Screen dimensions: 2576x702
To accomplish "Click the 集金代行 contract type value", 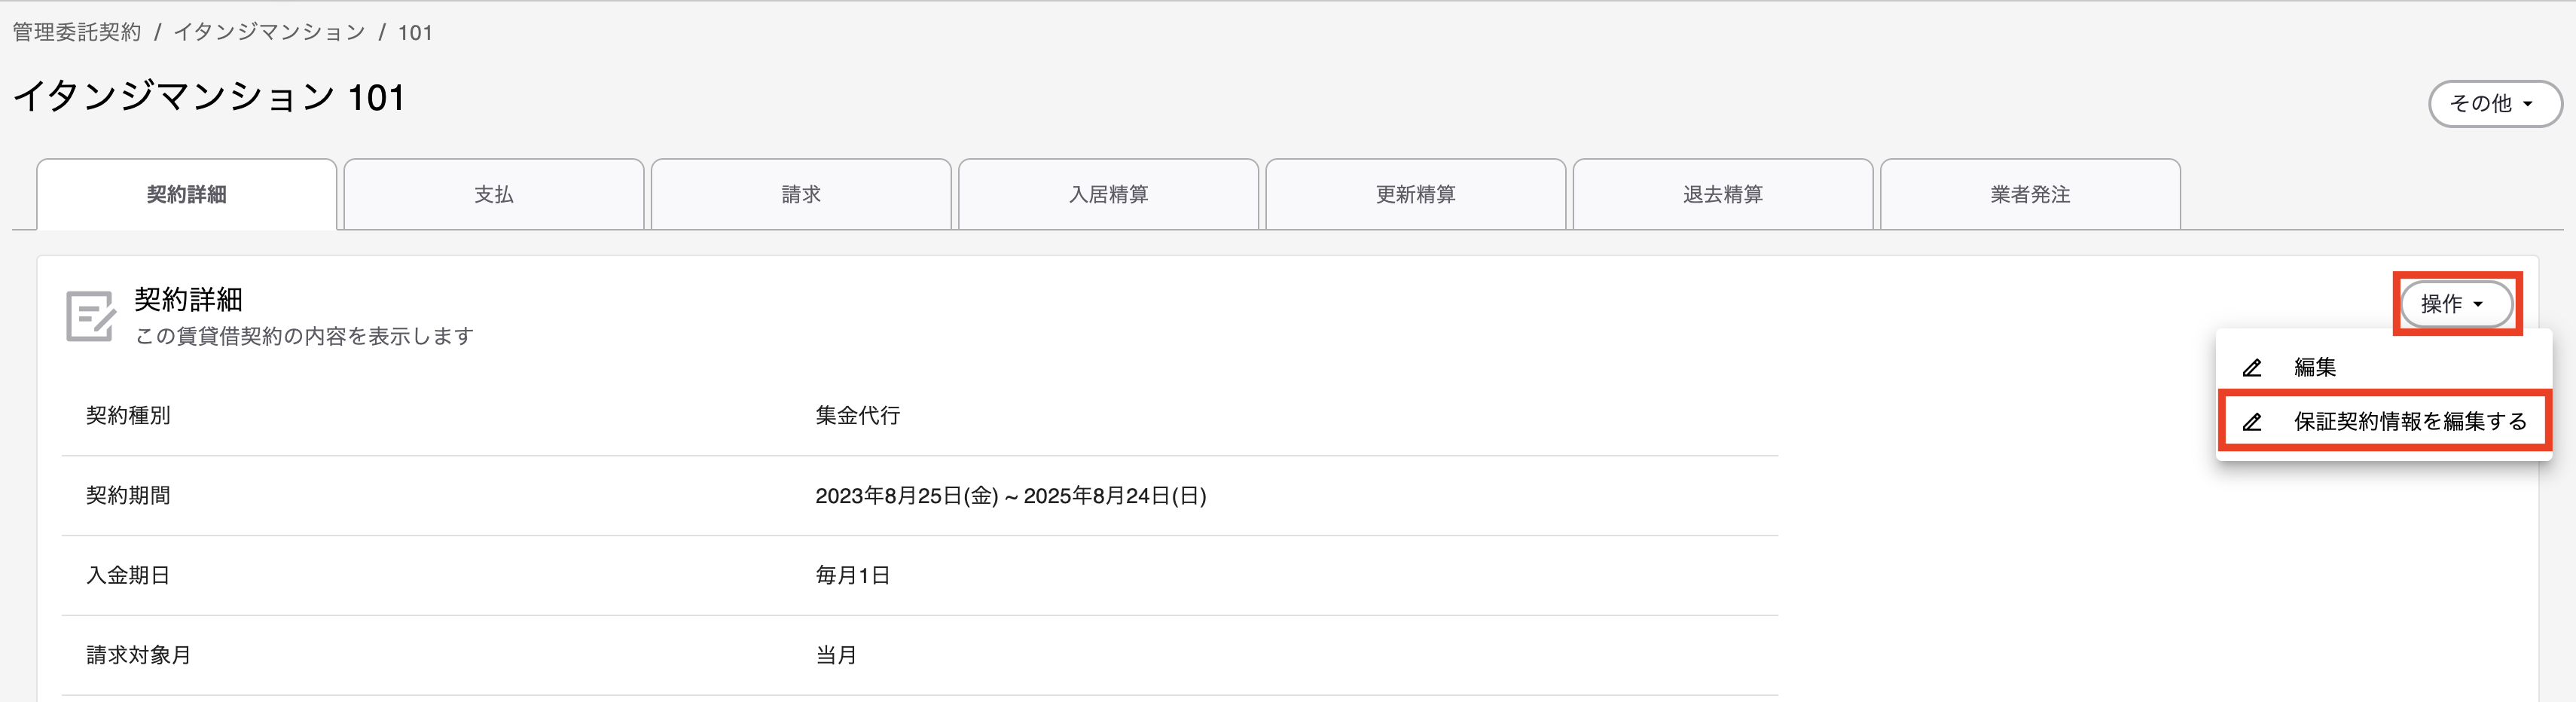I will pos(857,415).
